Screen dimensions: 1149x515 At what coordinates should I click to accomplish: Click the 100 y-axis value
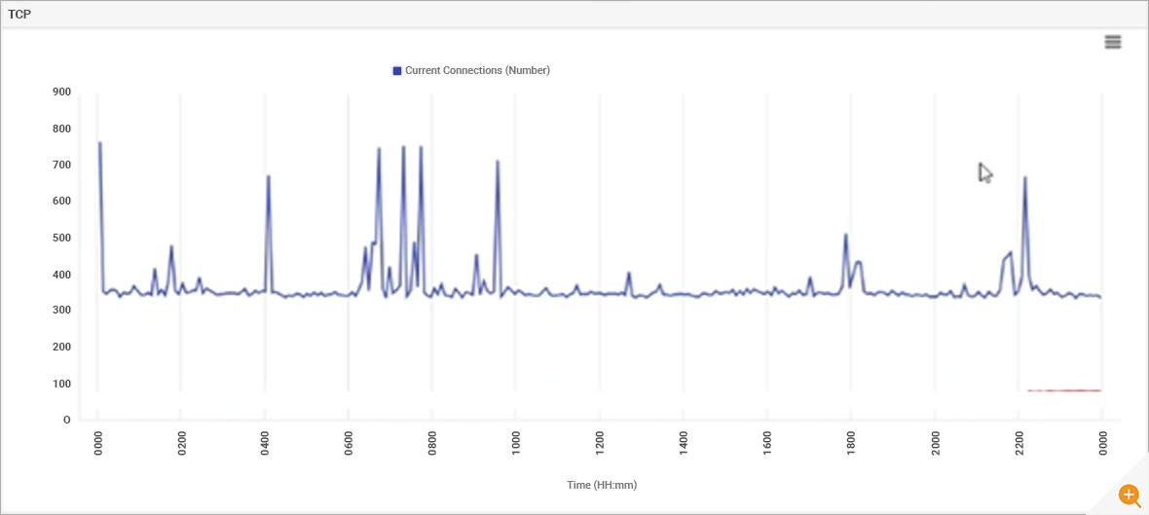(x=61, y=384)
